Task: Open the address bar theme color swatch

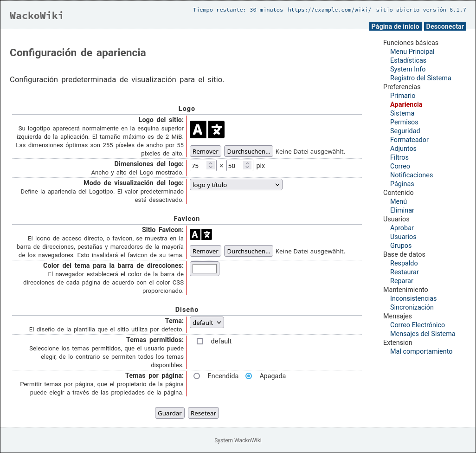Action: (x=204, y=268)
